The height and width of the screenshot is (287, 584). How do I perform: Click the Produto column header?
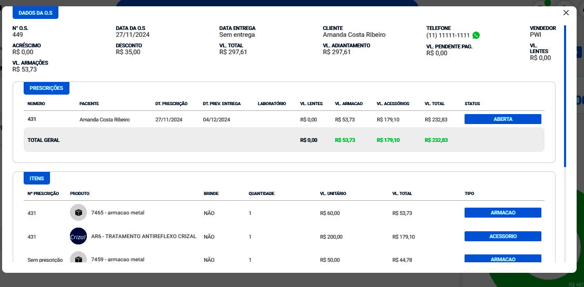pos(79,193)
